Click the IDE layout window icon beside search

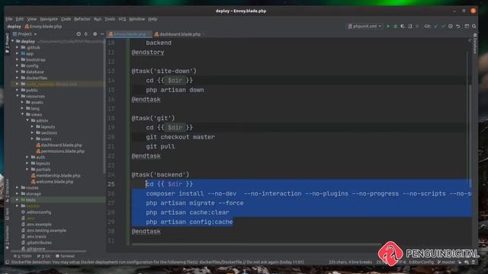[467, 27]
